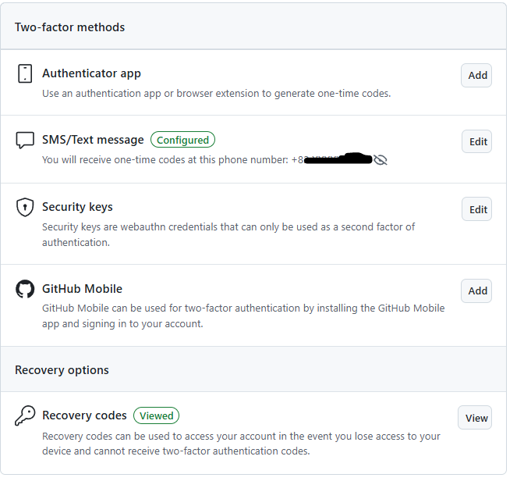524x492 pixels.
Task: Click the Authenticator app phone icon
Action: click(25, 73)
